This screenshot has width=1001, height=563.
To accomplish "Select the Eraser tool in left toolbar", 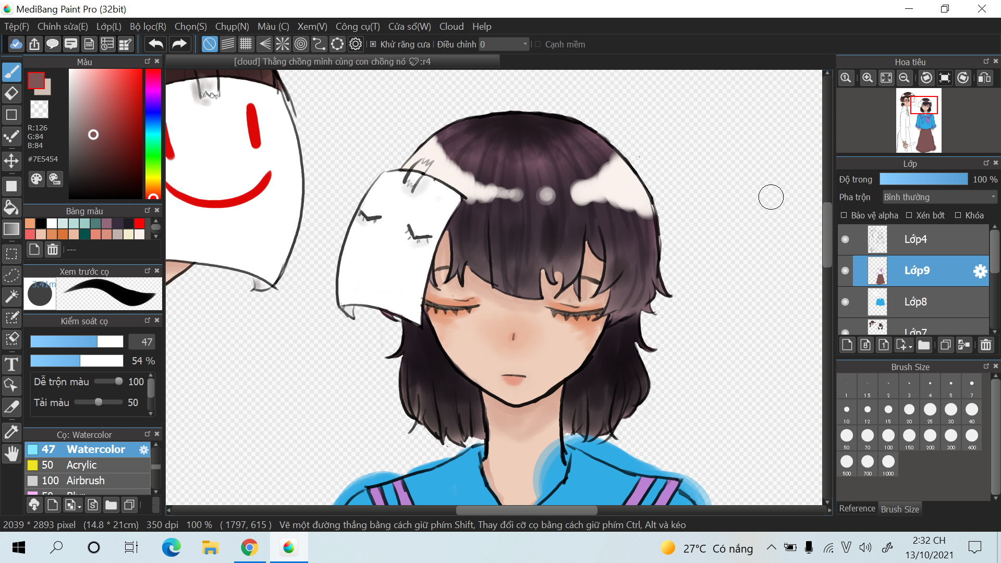I will click(11, 94).
